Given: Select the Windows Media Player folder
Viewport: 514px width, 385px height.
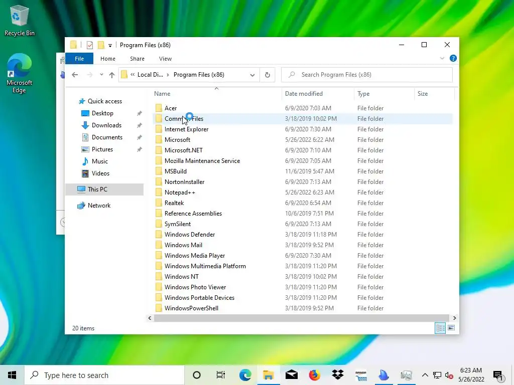Looking at the screenshot, I should click(195, 255).
